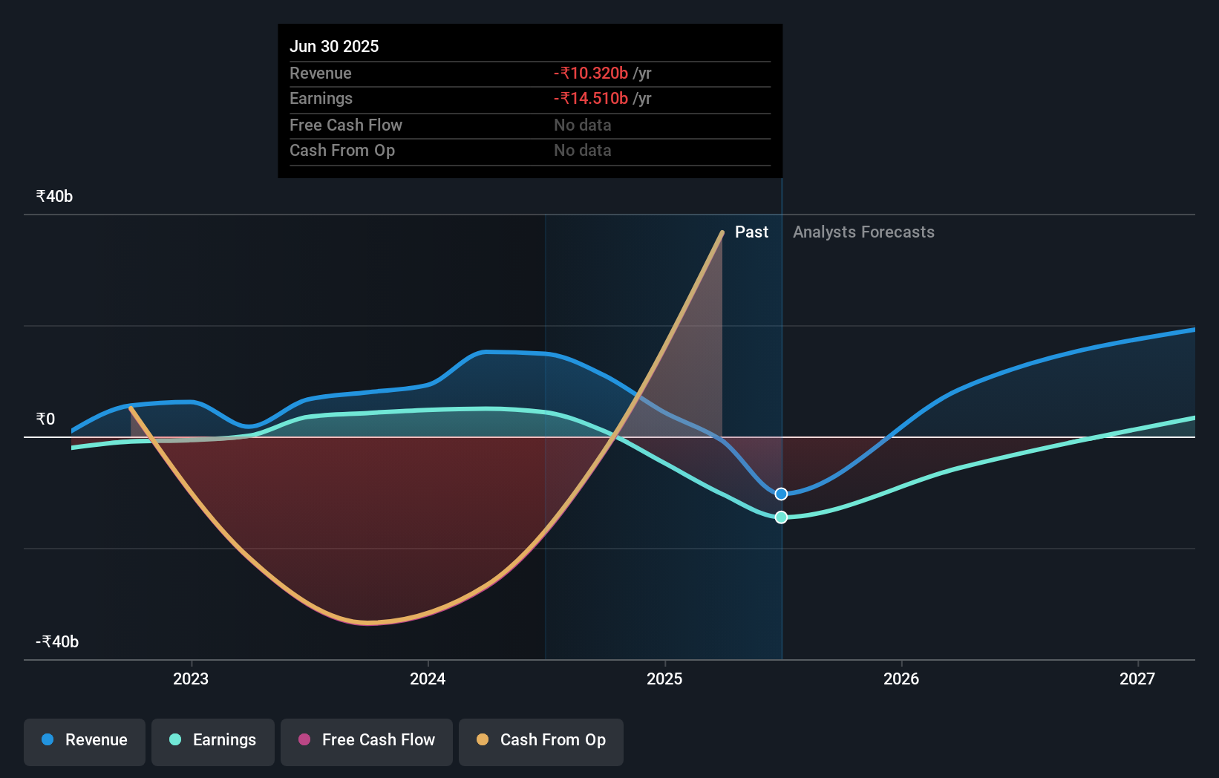This screenshot has height=778, width=1219.
Task: Click the 2024 x-axis label
Action: [x=428, y=679]
